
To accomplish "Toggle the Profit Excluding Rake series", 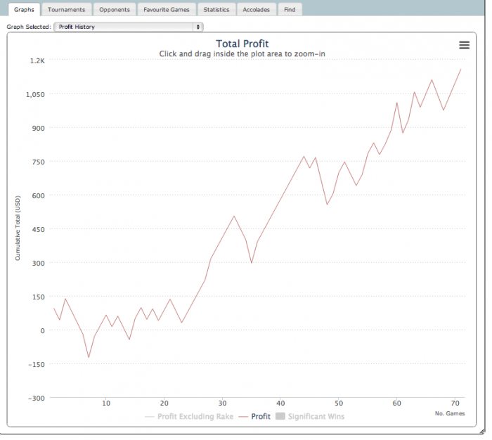I will click(x=189, y=417).
